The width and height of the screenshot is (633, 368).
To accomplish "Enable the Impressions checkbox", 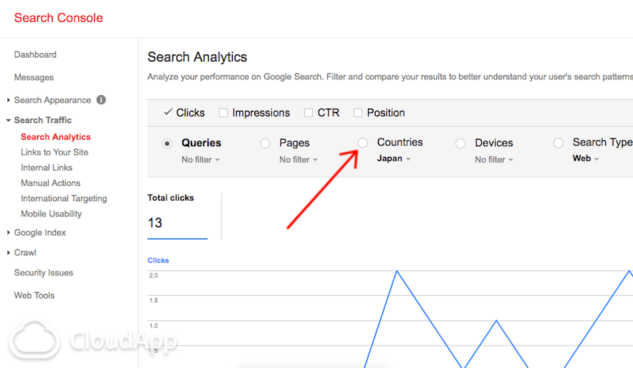I will pos(223,113).
